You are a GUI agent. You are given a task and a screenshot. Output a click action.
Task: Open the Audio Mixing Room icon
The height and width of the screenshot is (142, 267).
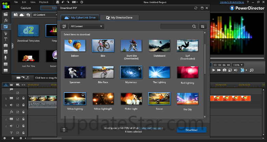tap(5, 52)
